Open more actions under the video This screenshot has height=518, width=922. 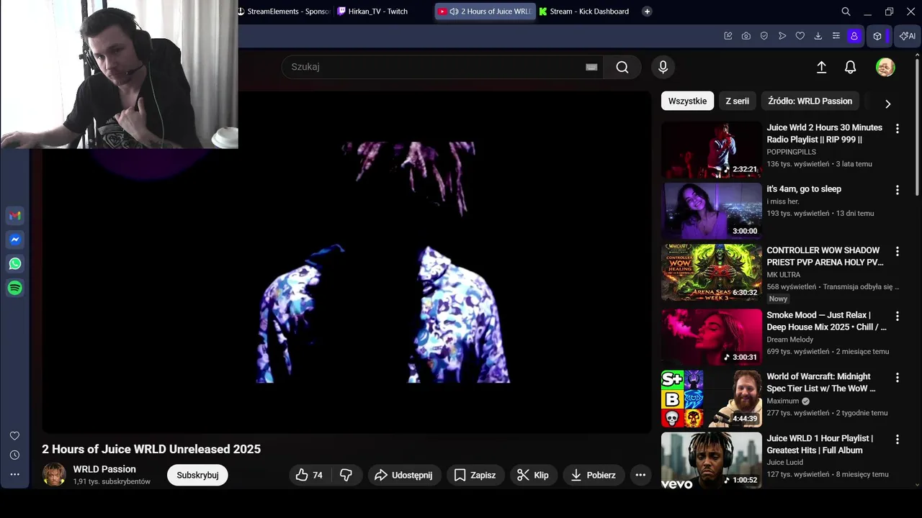coord(640,475)
